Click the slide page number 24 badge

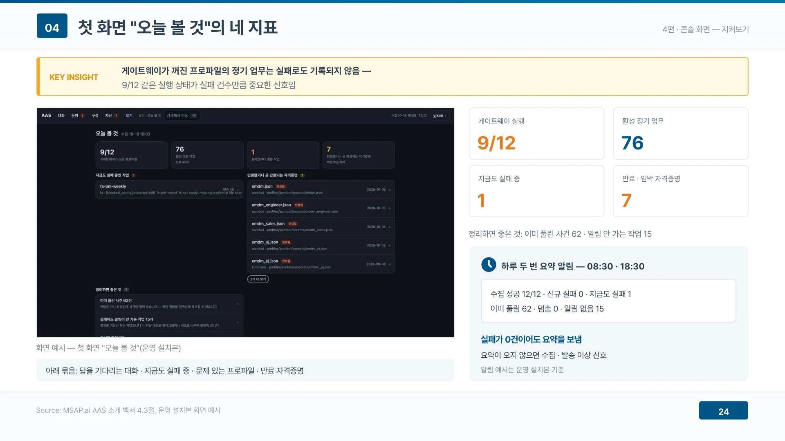tap(723, 410)
